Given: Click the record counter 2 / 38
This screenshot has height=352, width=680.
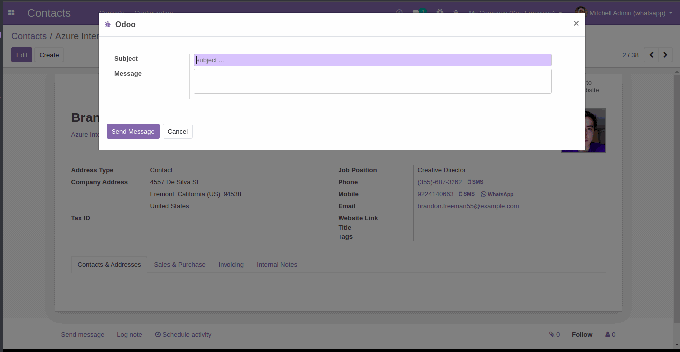Looking at the screenshot, I should tap(630, 55).
